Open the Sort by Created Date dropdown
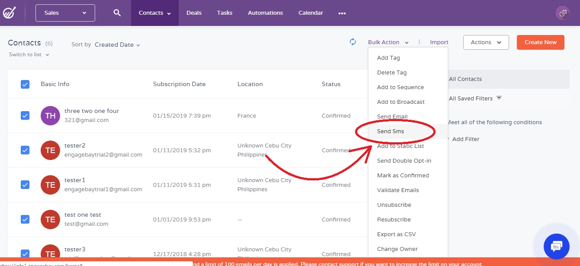Screen dimensions: 580x266 [117, 45]
